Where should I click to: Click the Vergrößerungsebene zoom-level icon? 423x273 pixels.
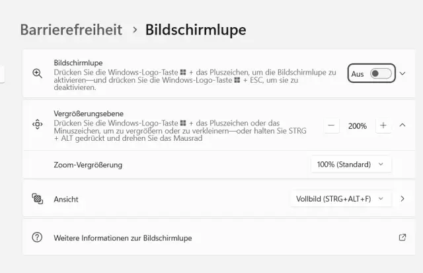[x=37, y=125]
